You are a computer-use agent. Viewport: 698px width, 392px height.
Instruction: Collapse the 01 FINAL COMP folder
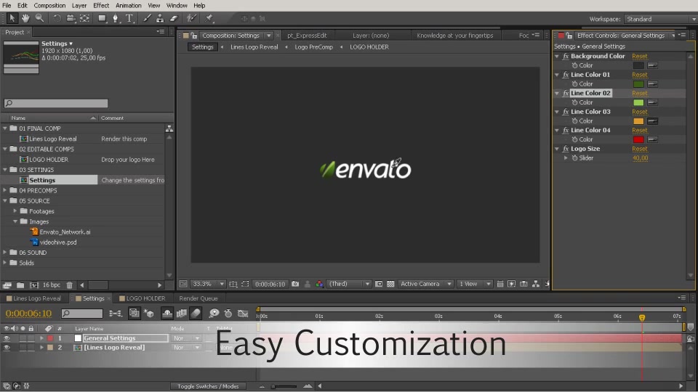5,128
